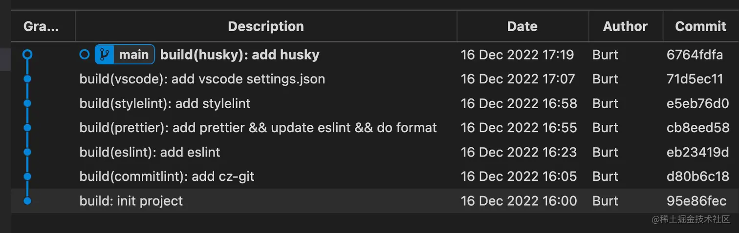The image size is (739, 233).
Task: Click the Commit column header
Action: pyautogui.click(x=700, y=26)
